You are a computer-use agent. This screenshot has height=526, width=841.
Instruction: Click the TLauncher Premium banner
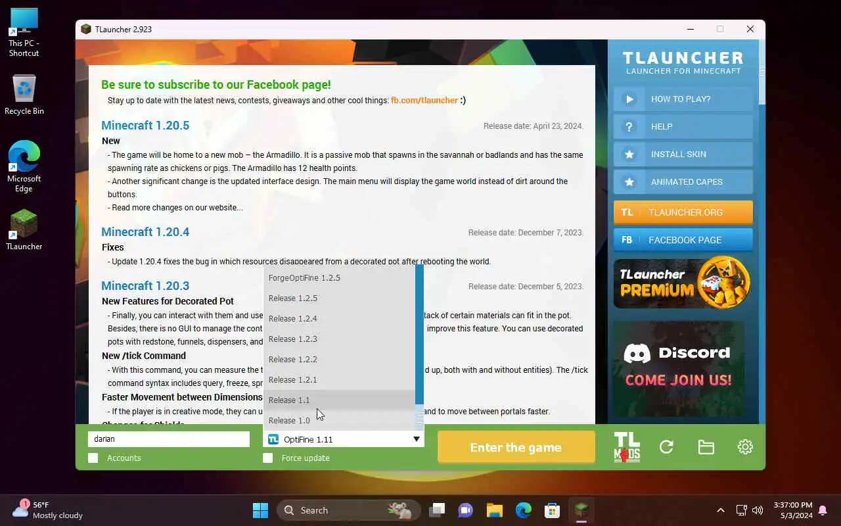click(x=682, y=283)
